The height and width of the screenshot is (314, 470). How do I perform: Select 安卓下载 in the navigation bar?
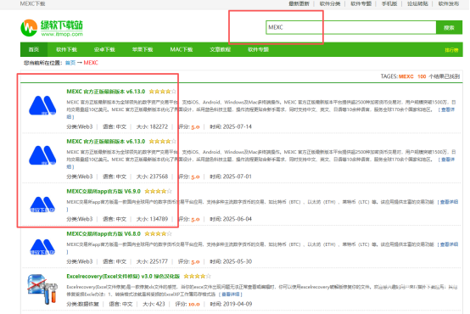[104, 49]
